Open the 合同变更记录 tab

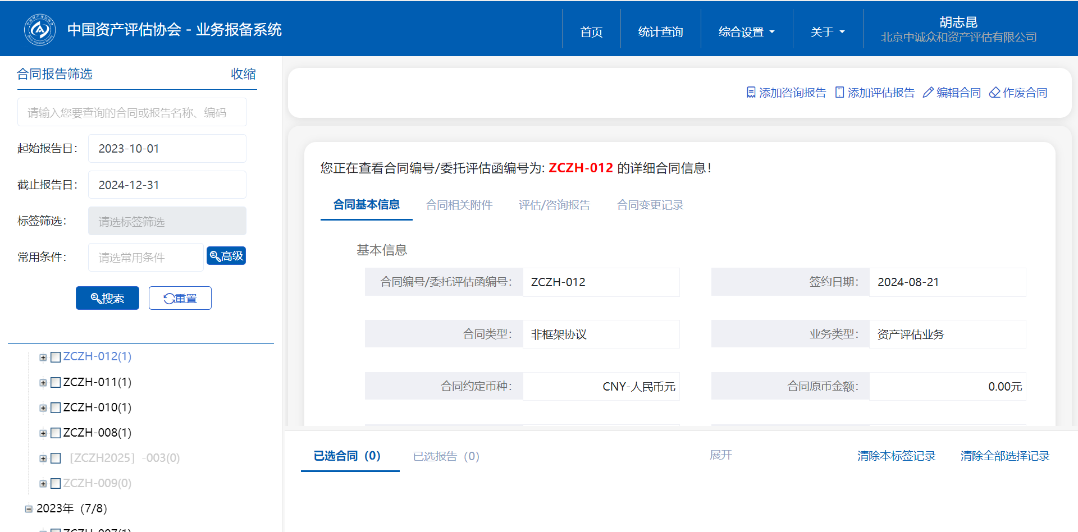coord(650,205)
